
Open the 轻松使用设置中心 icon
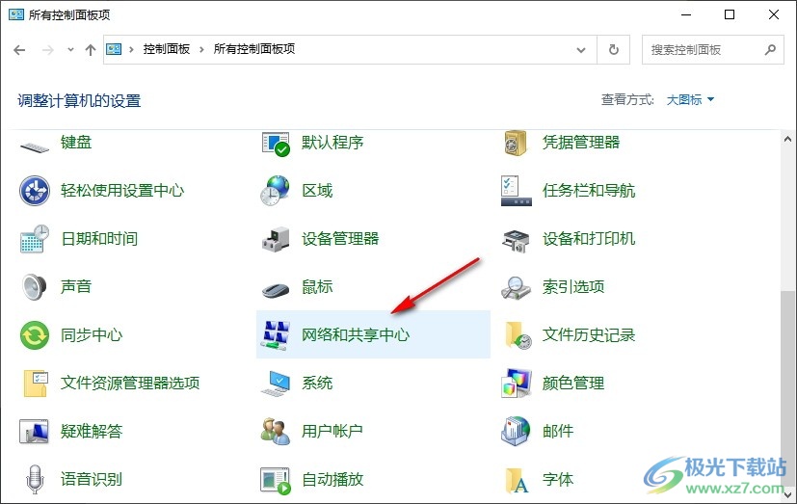[x=35, y=191]
